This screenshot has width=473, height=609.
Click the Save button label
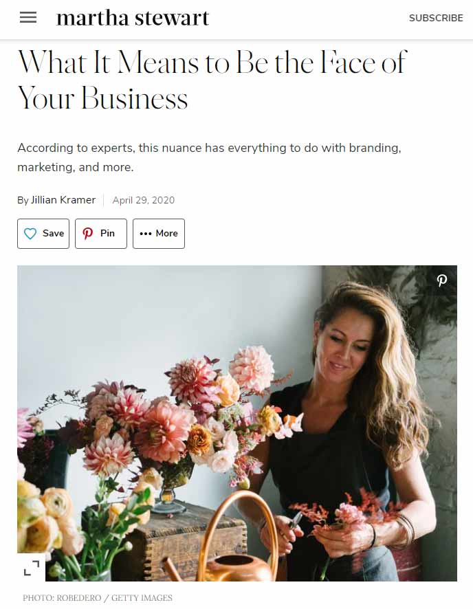coord(53,234)
